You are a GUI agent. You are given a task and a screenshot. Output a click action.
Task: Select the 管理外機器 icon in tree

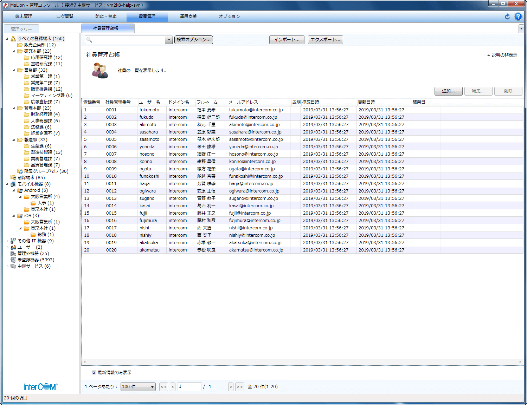[13, 254]
